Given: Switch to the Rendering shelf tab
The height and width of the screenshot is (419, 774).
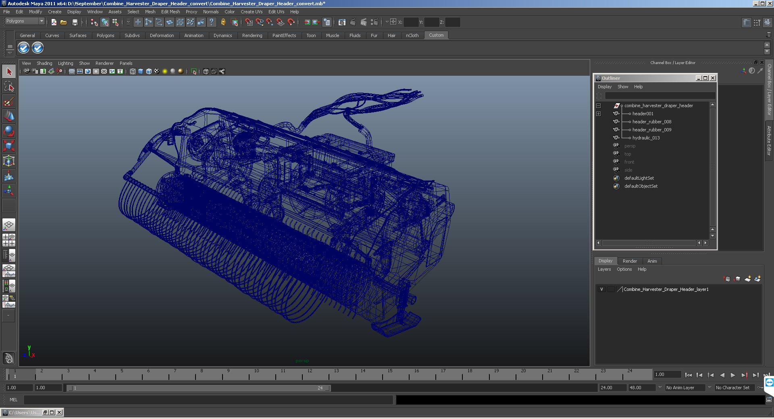Looking at the screenshot, I should 252,35.
